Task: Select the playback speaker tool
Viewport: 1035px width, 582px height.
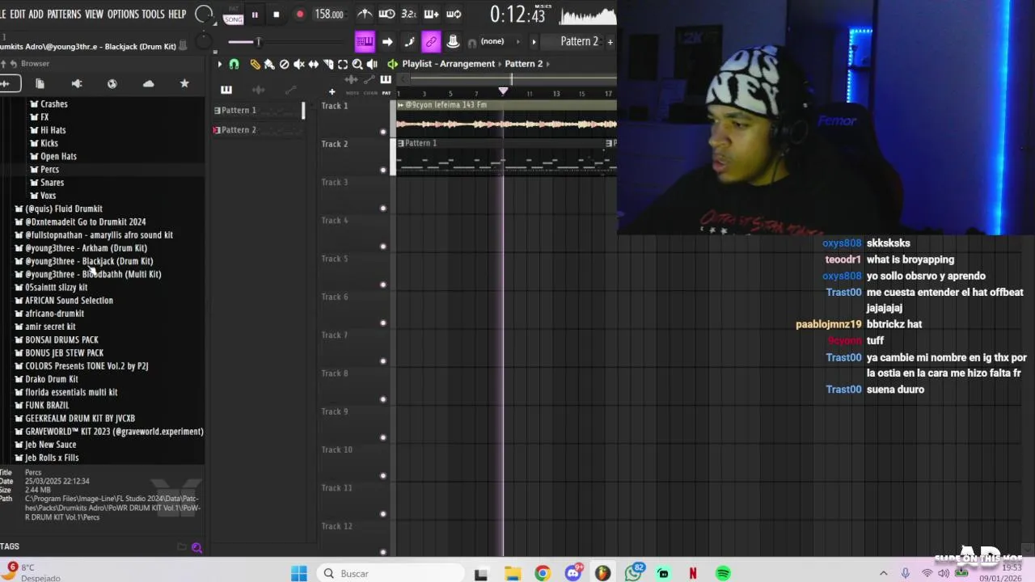Action: (x=372, y=64)
